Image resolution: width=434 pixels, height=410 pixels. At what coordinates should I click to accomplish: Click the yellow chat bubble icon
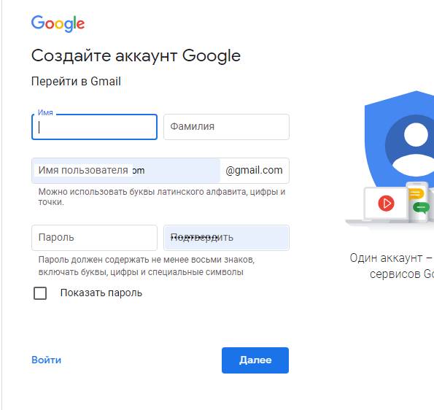click(x=416, y=194)
